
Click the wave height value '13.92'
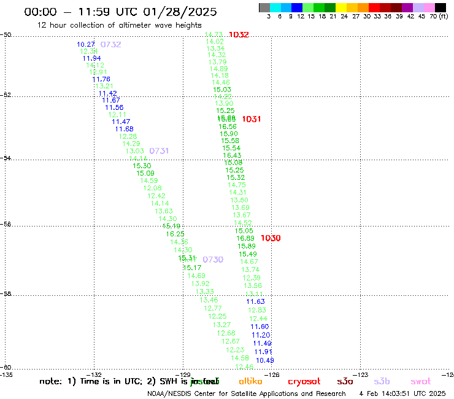[201, 284]
